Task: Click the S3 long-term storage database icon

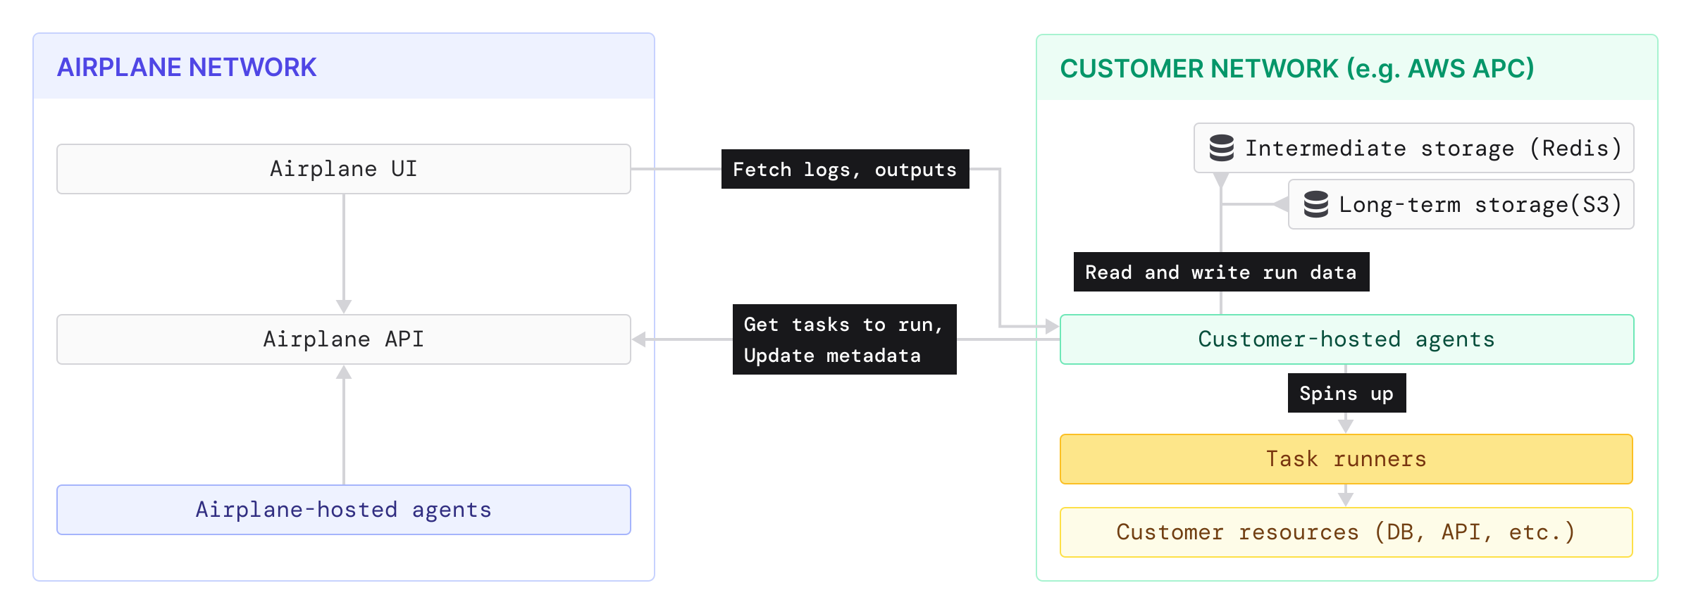Action: click(x=1315, y=204)
